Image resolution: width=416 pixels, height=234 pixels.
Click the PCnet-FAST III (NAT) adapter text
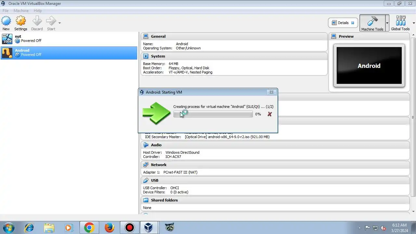tap(180, 172)
